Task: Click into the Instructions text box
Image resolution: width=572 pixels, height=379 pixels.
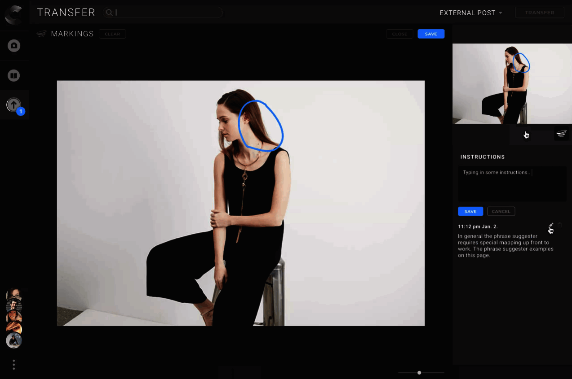Action: 512,184
